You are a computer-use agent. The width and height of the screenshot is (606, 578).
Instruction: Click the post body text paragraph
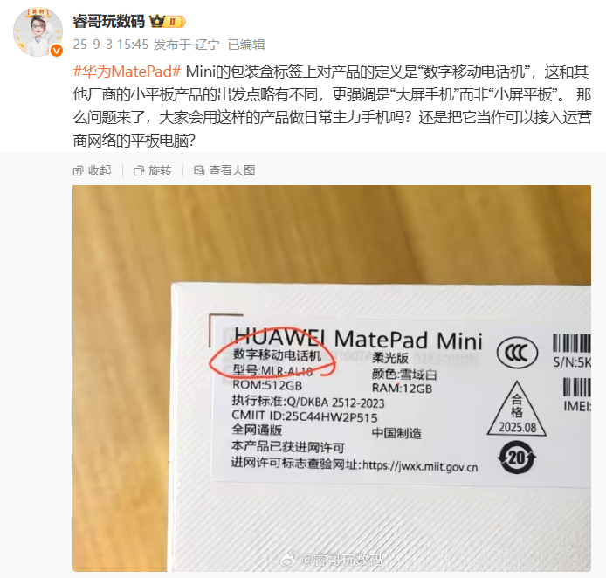(x=332, y=107)
